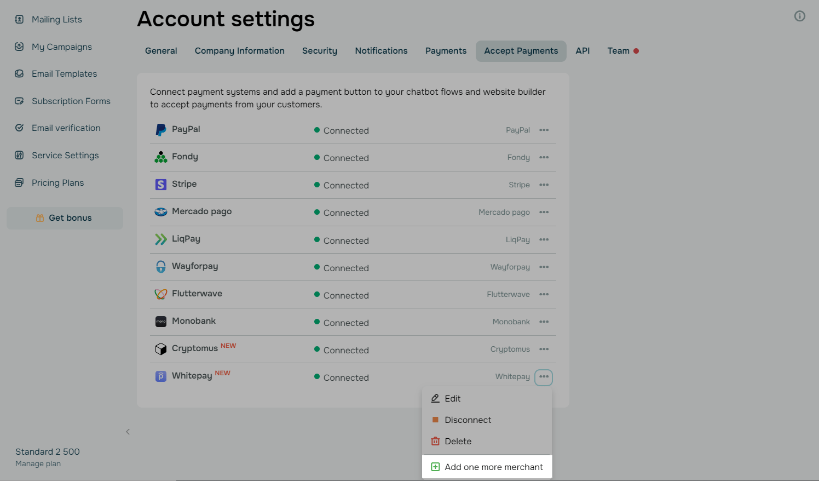Go to Pricing Plans in sidebar

(57, 183)
